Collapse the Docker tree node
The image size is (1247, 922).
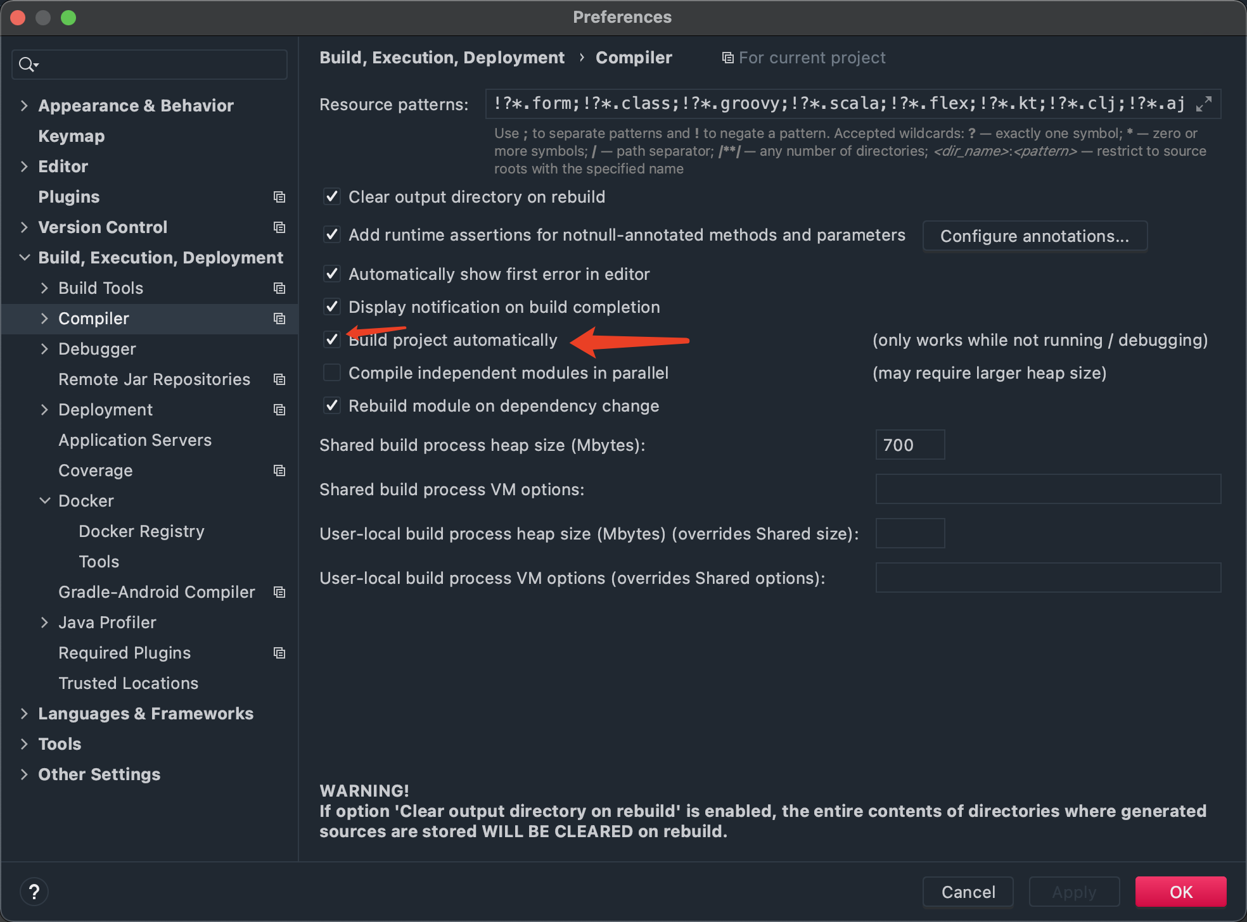pyautogui.click(x=44, y=501)
